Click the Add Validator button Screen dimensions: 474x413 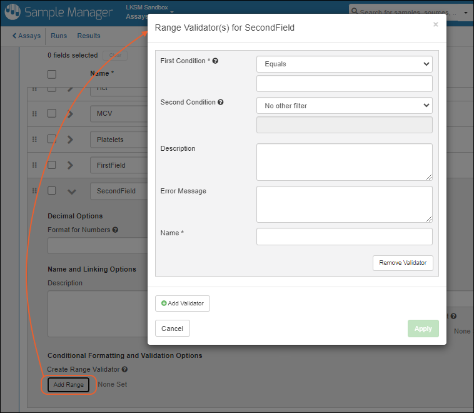[183, 303]
